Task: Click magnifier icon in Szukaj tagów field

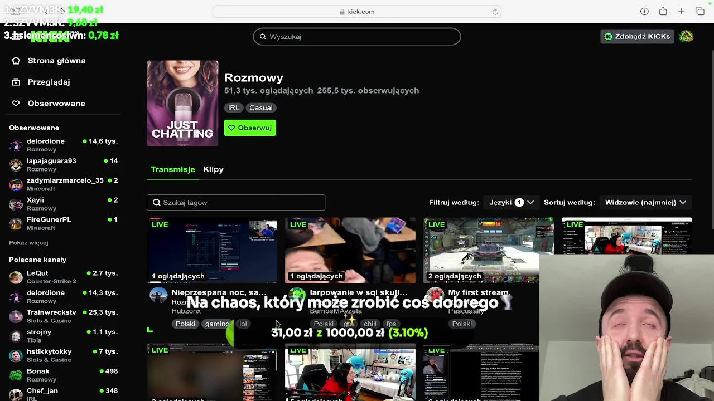Action: 157,203
